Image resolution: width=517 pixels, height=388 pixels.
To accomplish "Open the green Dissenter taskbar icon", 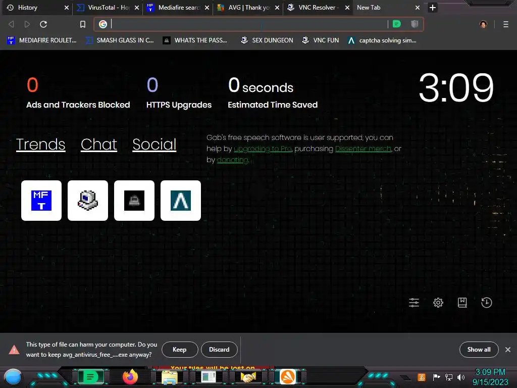I will point(90,377).
